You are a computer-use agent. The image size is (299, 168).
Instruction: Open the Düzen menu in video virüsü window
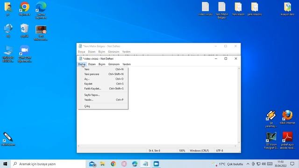[92, 64]
